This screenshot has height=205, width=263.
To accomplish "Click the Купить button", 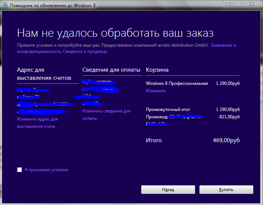I will click(226, 190).
